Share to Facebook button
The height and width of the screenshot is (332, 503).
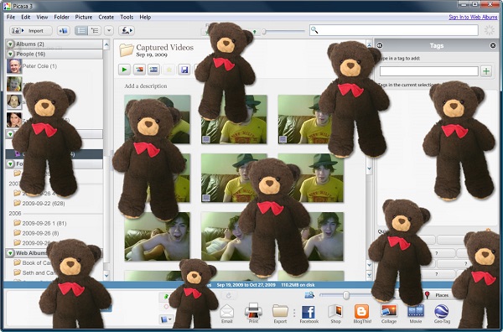(309, 314)
